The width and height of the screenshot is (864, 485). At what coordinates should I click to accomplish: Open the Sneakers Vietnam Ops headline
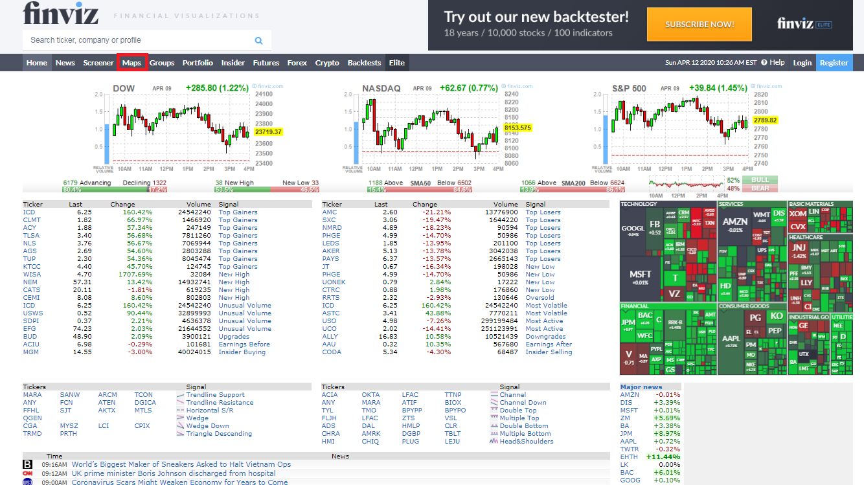[x=181, y=464]
